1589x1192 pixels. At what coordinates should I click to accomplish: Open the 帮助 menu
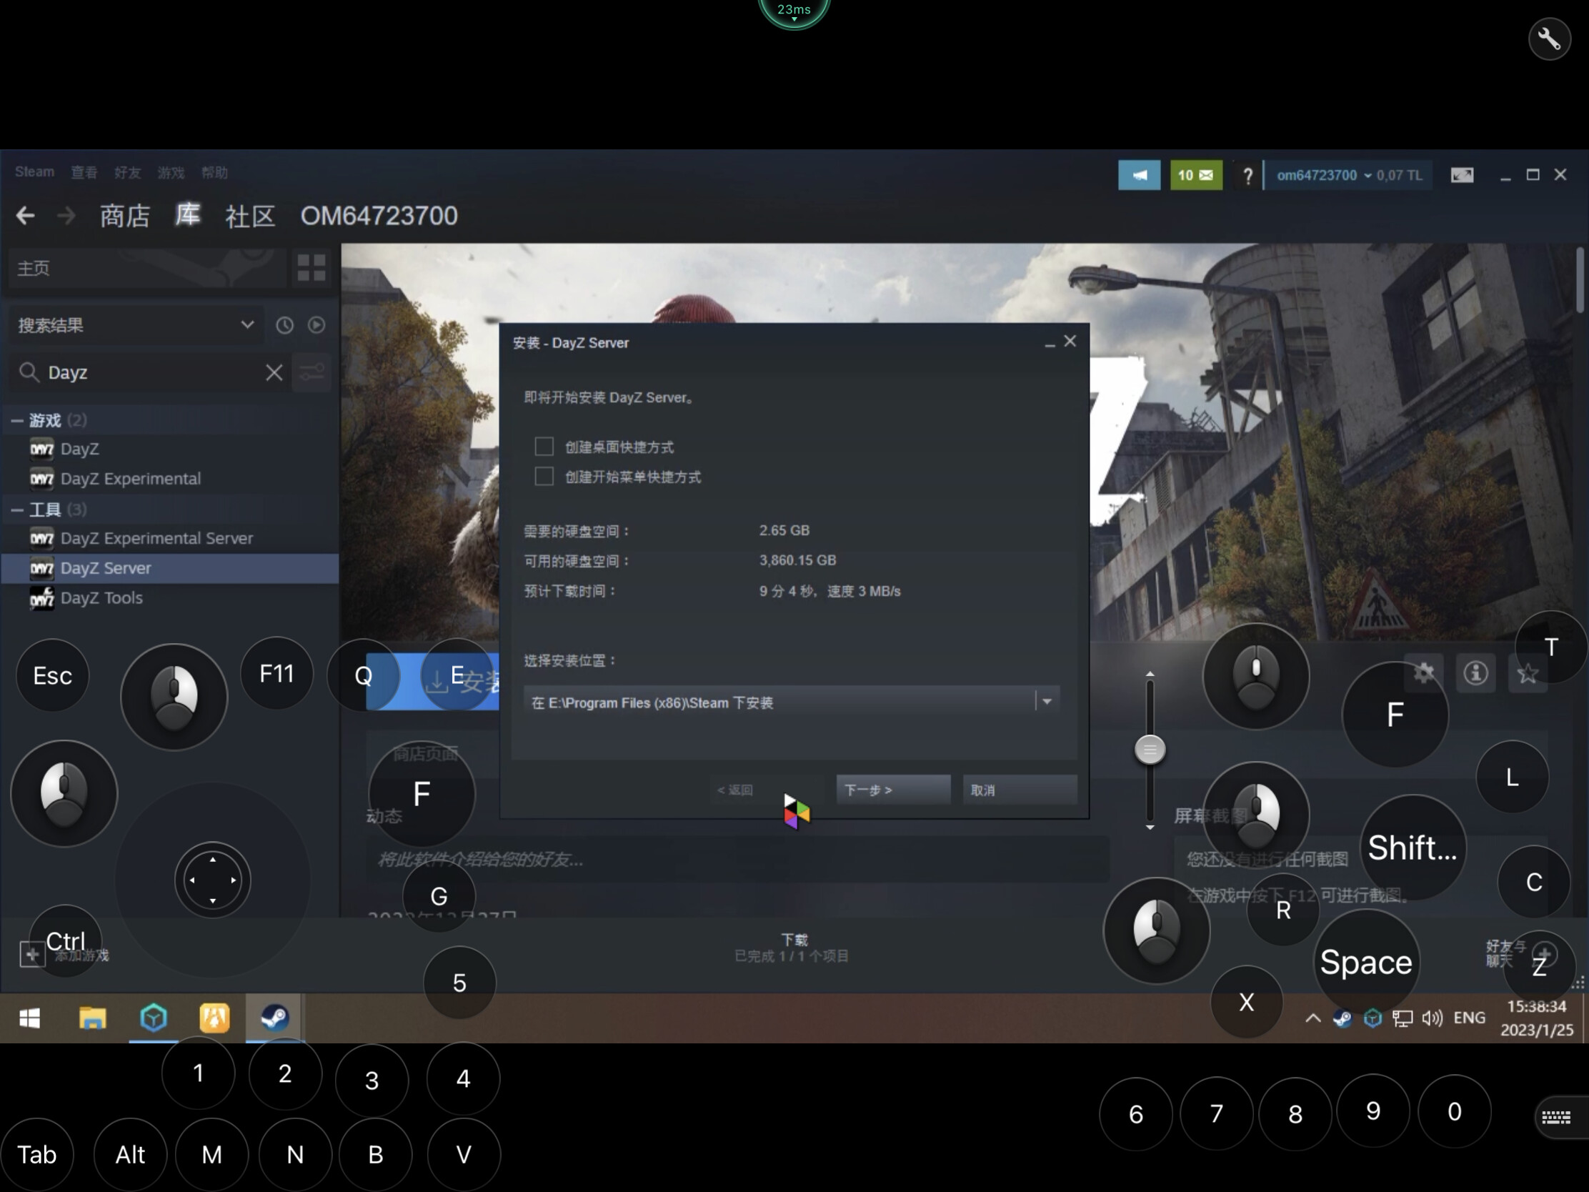click(x=215, y=172)
